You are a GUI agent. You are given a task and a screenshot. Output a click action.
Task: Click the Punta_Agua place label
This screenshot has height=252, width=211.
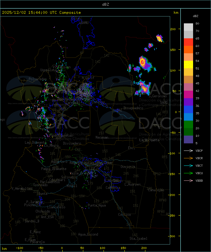pos(97,205)
